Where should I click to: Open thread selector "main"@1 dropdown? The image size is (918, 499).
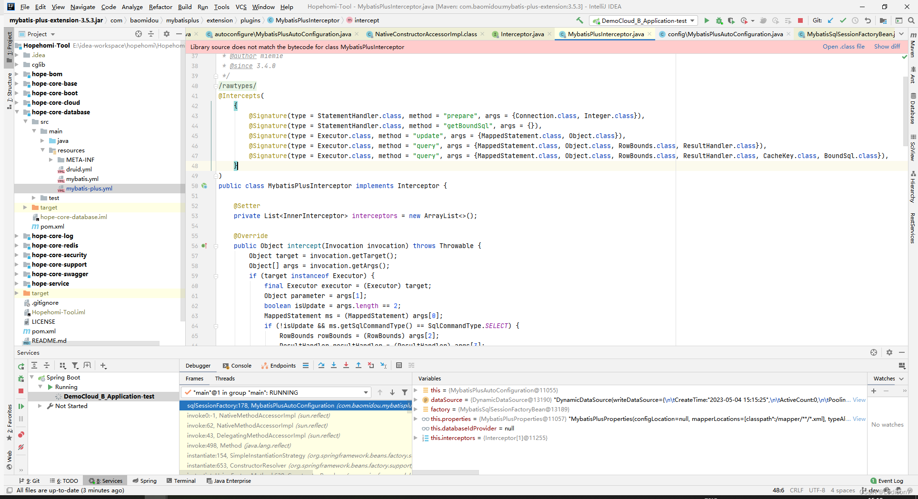pos(276,392)
